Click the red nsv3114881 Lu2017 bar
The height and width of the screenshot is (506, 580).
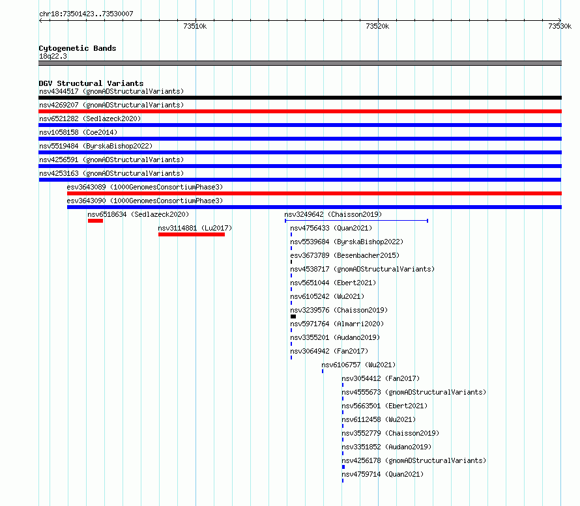192,234
